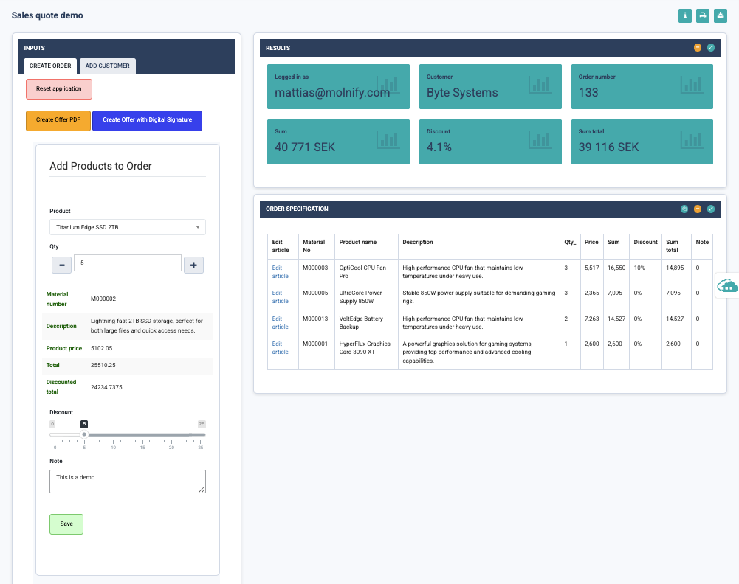This screenshot has height=584, width=739.
Task: Click Create Offer with Digital Signature
Action: coord(147,120)
